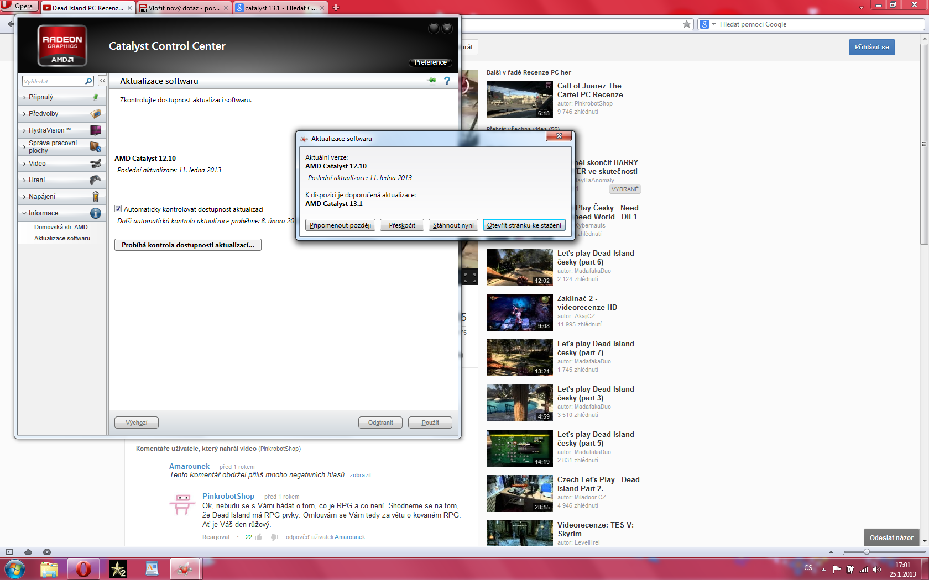Collapse the Informace section
This screenshot has height=580, width=929.
click(24, 213)
